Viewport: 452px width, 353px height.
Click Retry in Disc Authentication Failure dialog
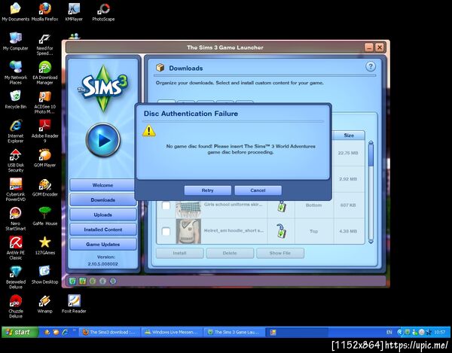tap(208, 190)
